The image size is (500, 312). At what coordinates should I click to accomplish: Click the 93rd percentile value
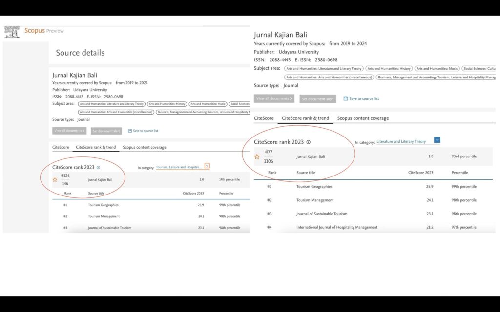coord(464,156)
